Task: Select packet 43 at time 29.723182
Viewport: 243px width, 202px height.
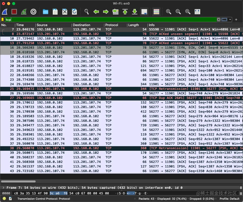Action: [x=121, y=171]
